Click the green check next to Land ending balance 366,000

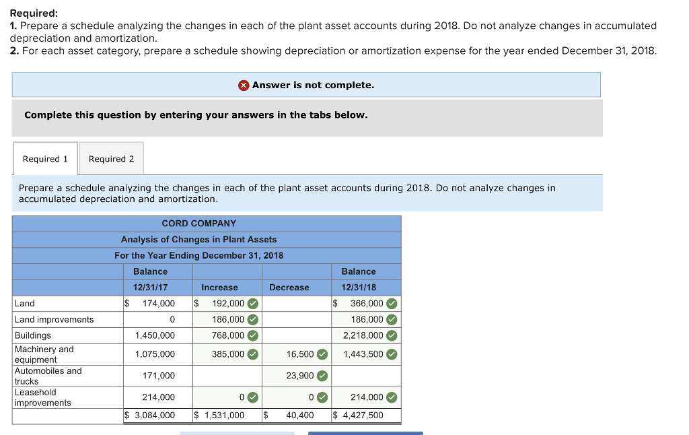pos(390,303)
